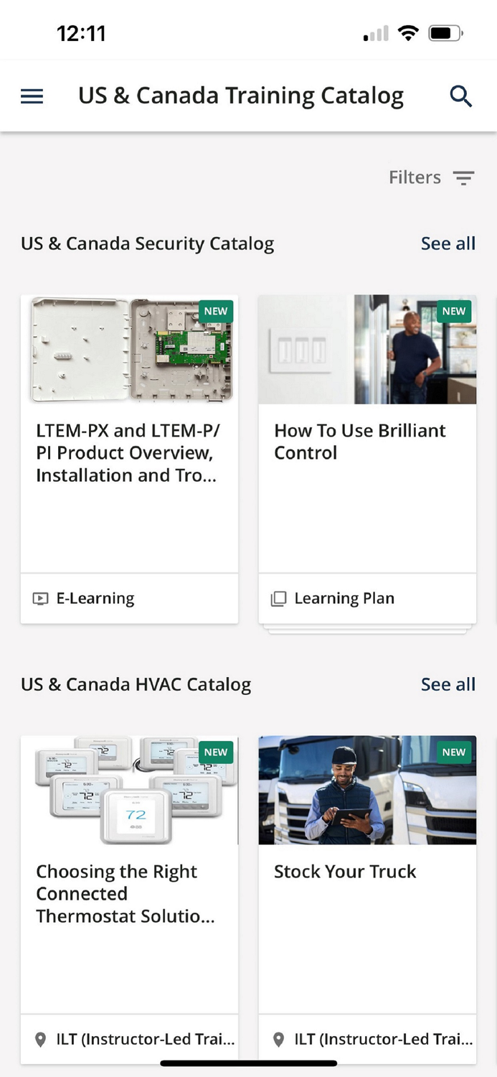497x1077 pixels.
Task: Open Stock Your Truck course title
Action: pyautogui.click(x=345, y=872)
